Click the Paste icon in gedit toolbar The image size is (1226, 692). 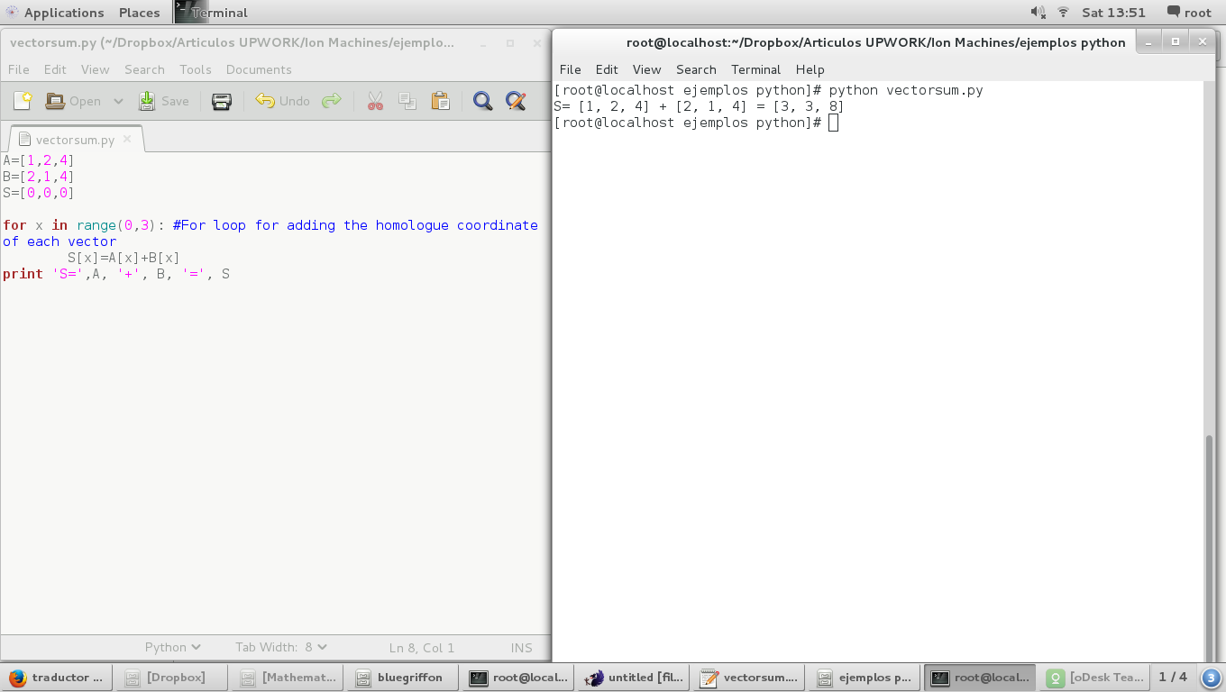[x=440, y=101]
